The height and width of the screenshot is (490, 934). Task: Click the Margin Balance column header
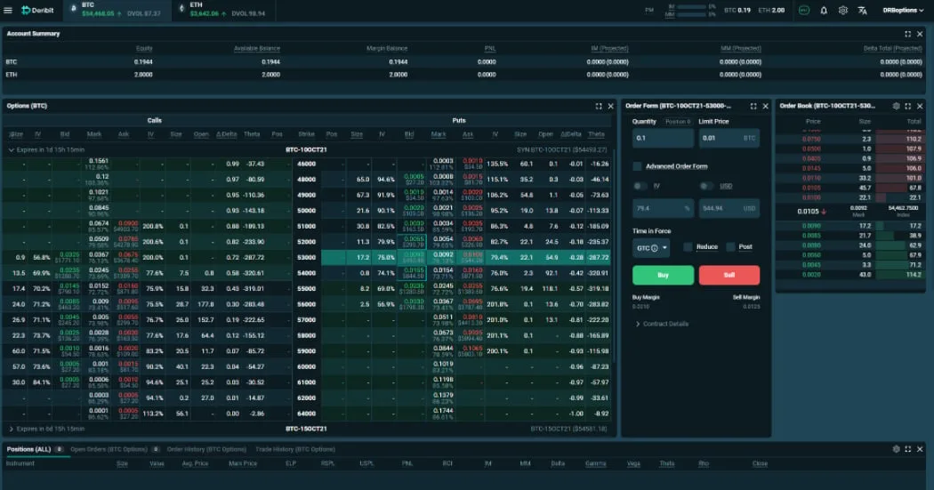click(x=387, y=48)
